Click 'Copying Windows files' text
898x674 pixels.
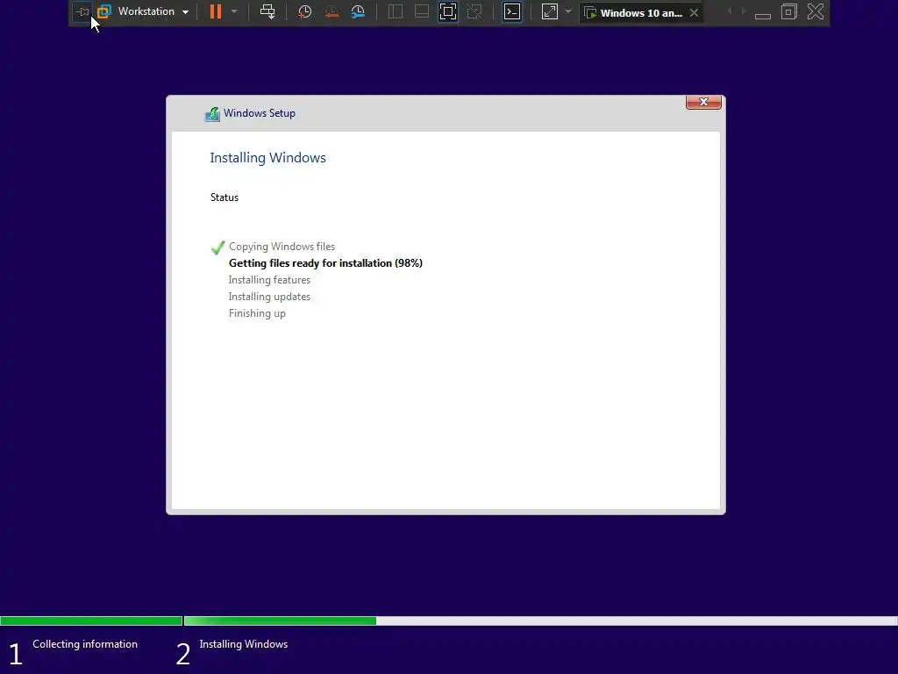point(282,247)
